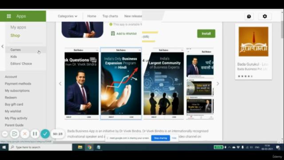Open the Ask Questions screenshot

(82, 84)
